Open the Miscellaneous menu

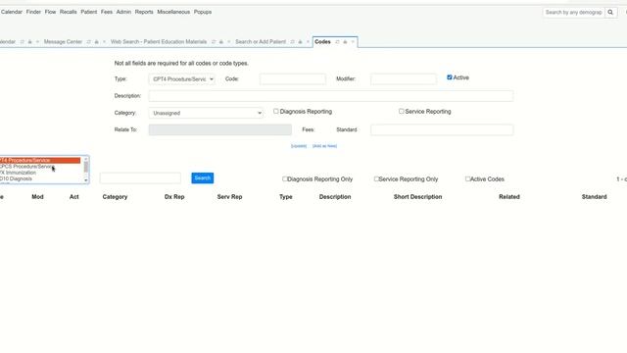(x=173, y=12)
